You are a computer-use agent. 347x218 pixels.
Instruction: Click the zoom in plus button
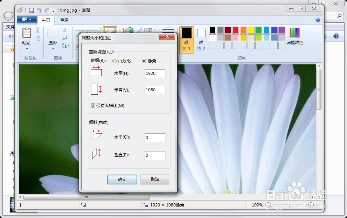tap(311, 205)
